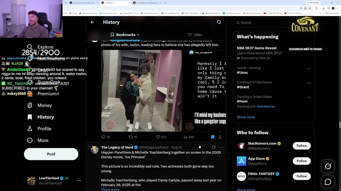Viewport: 341px width, 191px height.
Task: Open the #Usos trending topic
Action: point(242,72)
